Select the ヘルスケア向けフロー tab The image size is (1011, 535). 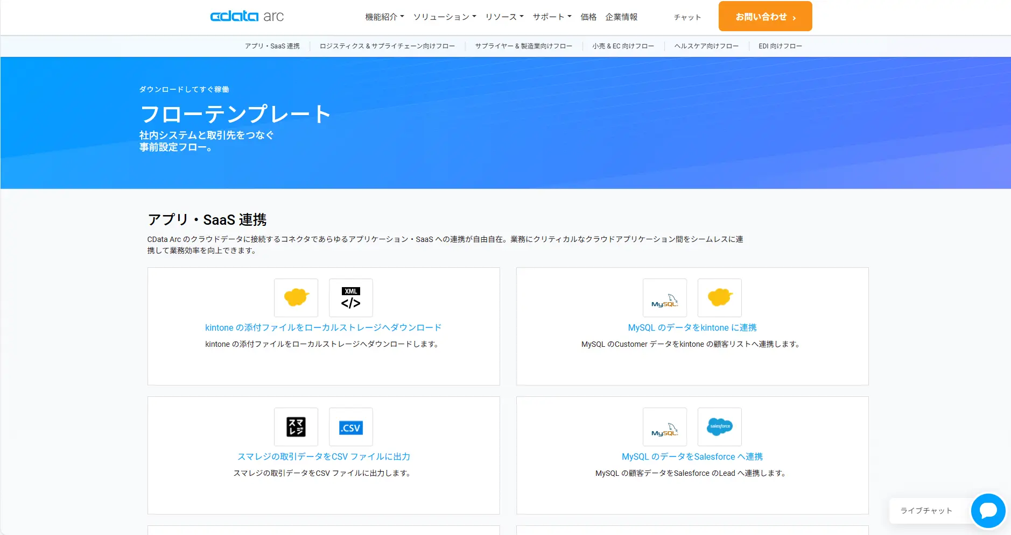pos(706,46)
